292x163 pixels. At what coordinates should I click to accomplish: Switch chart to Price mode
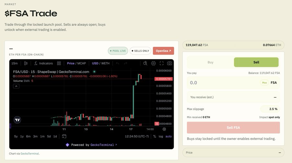point(71,63)
